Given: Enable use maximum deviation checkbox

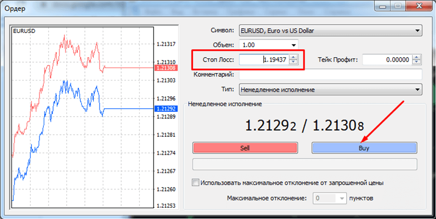Looking at the screenshot, I should coord(196,183).
